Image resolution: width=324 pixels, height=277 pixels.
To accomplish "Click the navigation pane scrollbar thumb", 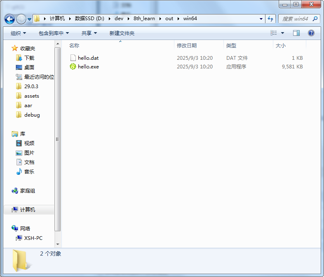I will [x=58, y=139].
